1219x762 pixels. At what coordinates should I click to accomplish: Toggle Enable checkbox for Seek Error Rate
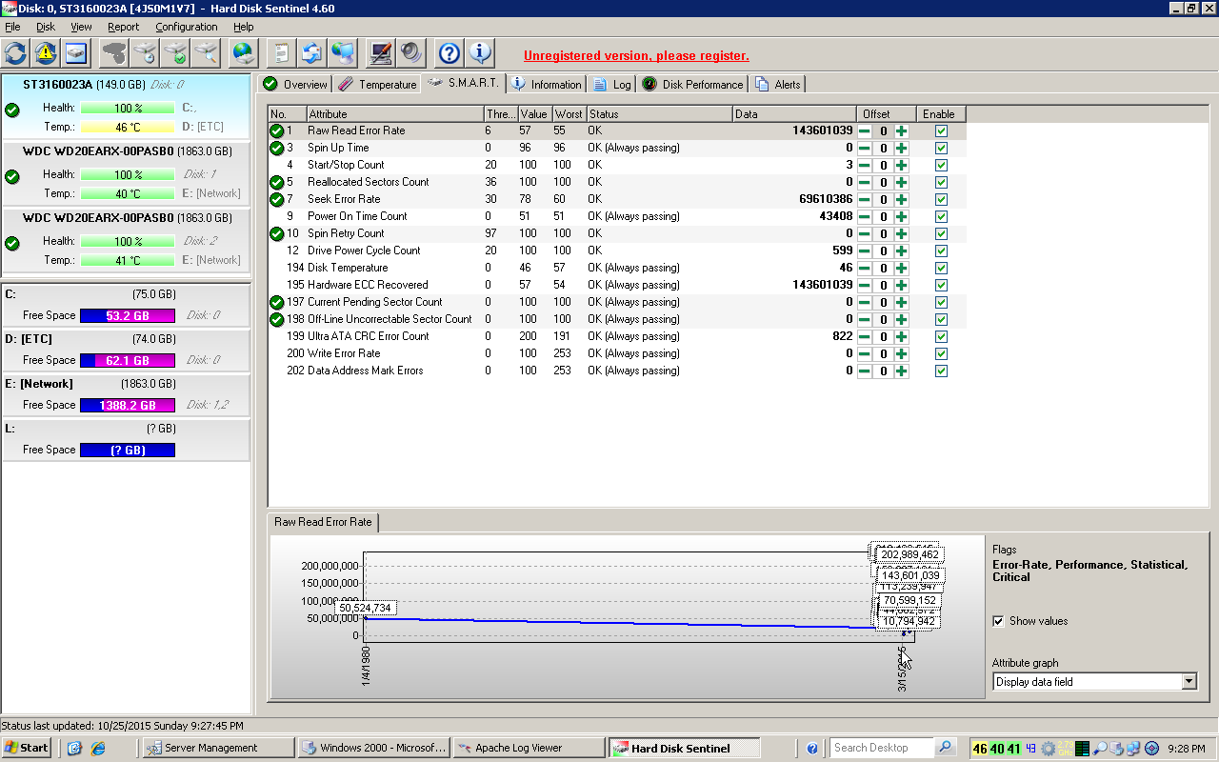(x=941, y=199)
